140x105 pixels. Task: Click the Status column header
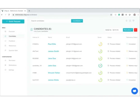pos(109,37)
